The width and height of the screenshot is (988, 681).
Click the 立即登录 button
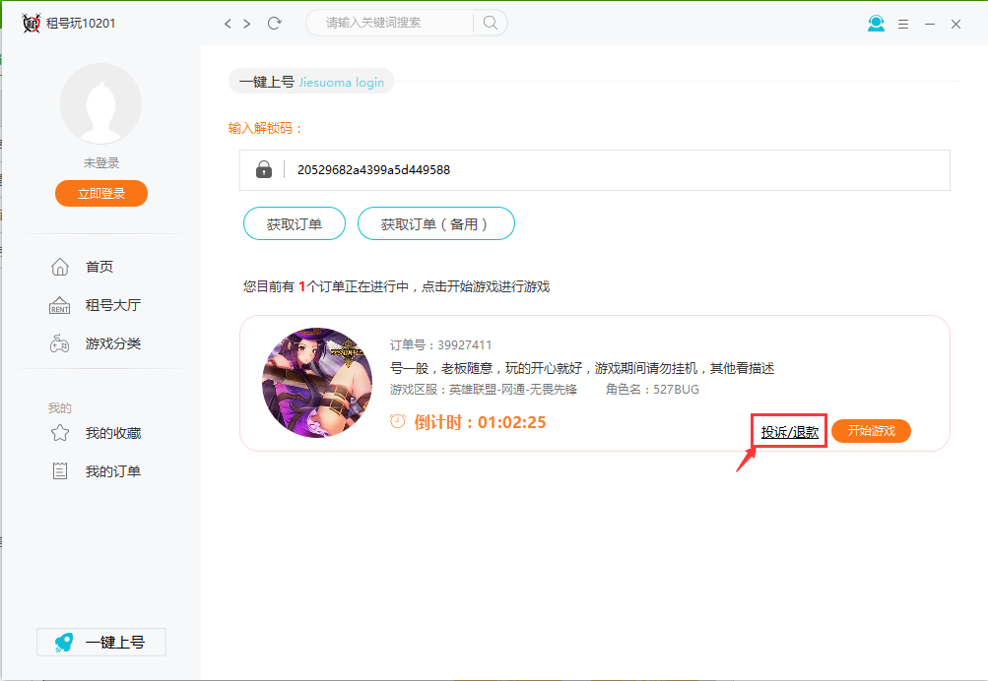(101, 193)
